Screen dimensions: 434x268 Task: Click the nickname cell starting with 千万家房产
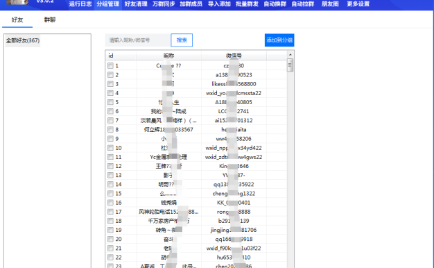click(168, 221)
